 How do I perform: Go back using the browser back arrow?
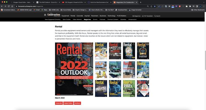coord(2,6)
